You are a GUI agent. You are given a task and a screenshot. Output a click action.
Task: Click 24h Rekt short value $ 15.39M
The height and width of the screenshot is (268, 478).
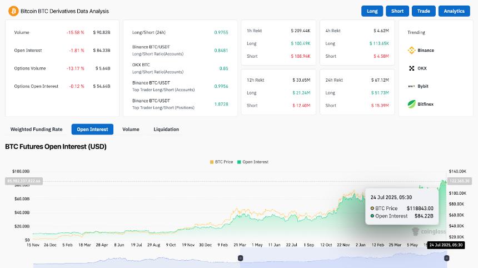click(x=380, y=106)
